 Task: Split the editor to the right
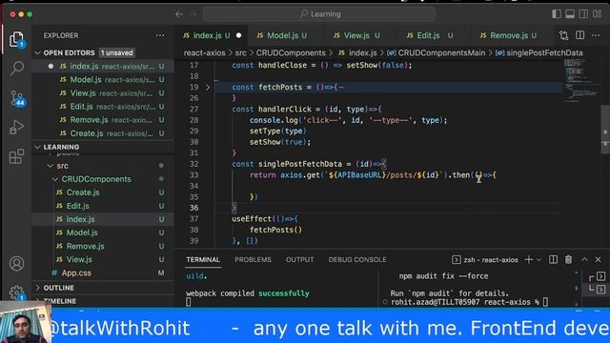click(579, 35)
